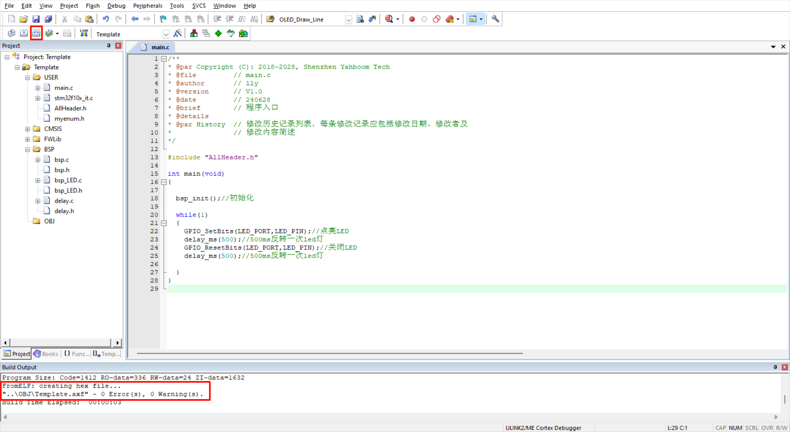Select delay.h in project tree
The image size is (790, 432).
coord(64,211)
